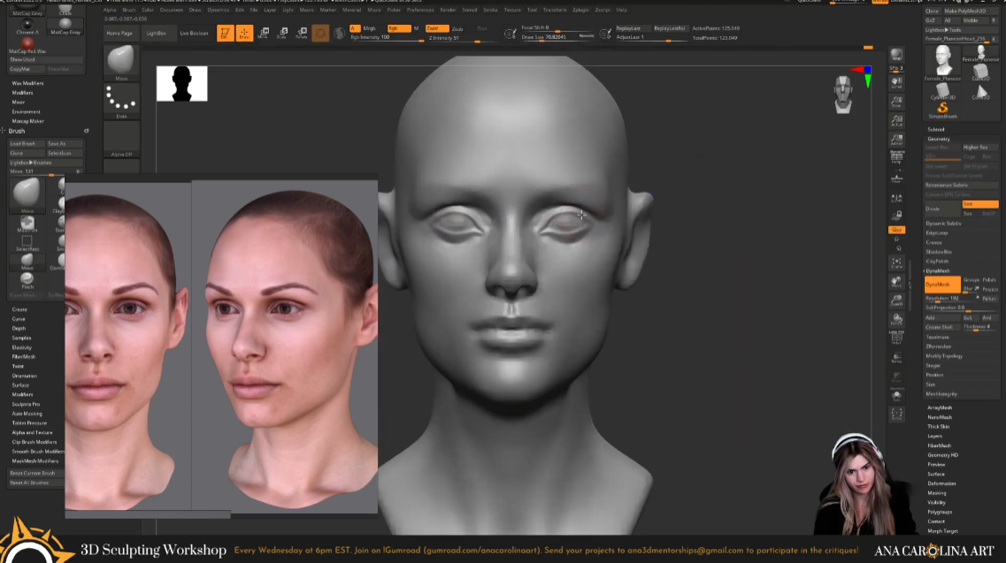The width and height of the screenshot is (1006, 563).
Task: Toggle the Persp perspective icon
Action: [896, 157]
